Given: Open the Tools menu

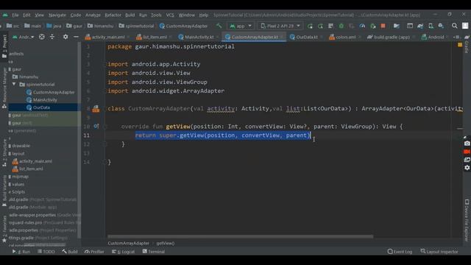Looking at the screenshot, I should click(x=156, y=15).
